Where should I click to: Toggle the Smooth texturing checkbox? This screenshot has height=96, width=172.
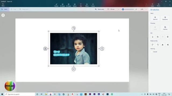pyautogui.click(x=152, y=52)
